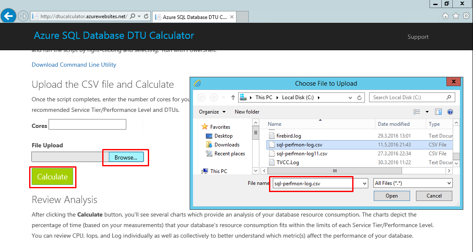Viewport: 473px width, 252px height.
Task: Click the file list horizontal scrollbar thumb
Action: [334, 171]
